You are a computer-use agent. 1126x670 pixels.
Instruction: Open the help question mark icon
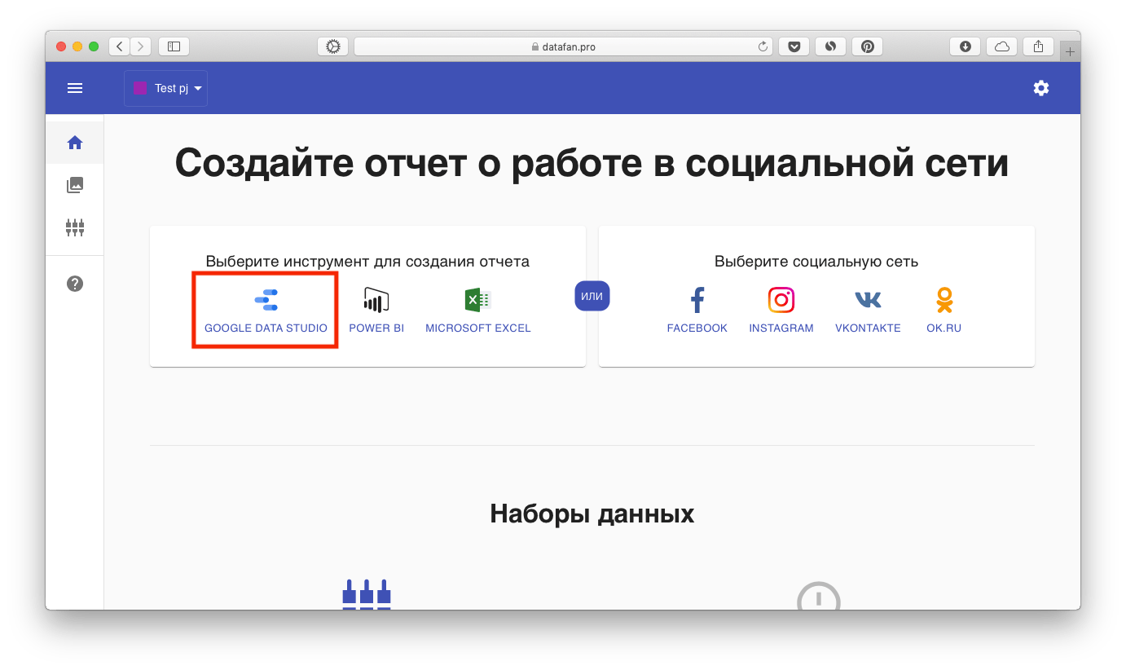[75, 284]
